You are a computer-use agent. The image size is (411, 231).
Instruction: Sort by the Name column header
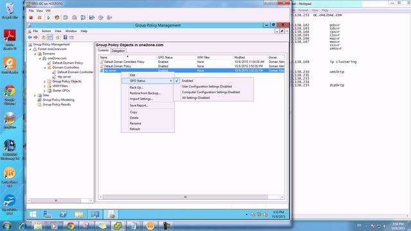pyautogui.click(x=127, y=57)
